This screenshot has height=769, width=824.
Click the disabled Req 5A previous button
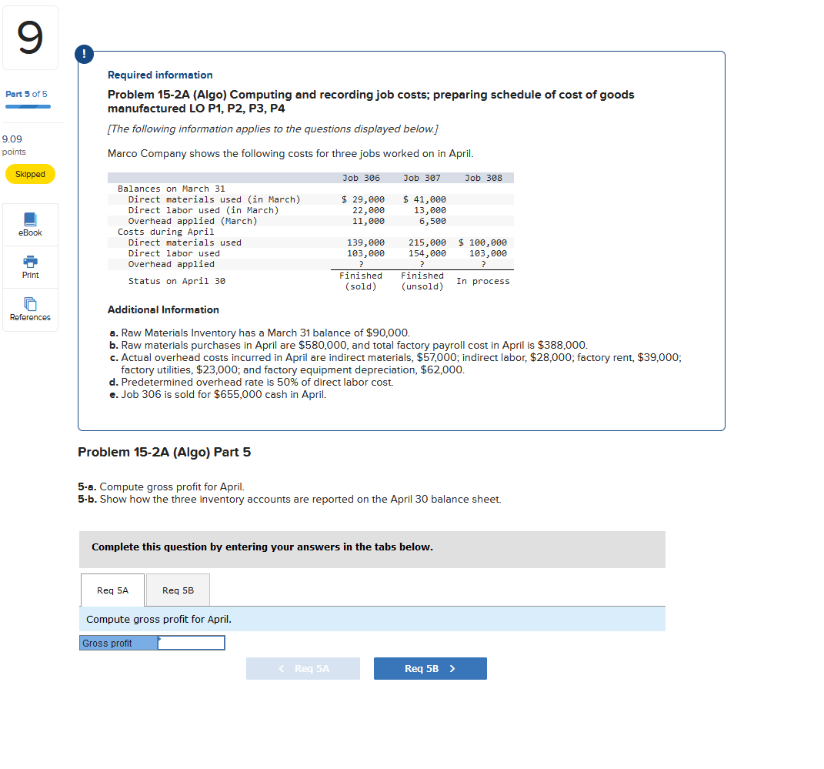(x=303, y=669)
